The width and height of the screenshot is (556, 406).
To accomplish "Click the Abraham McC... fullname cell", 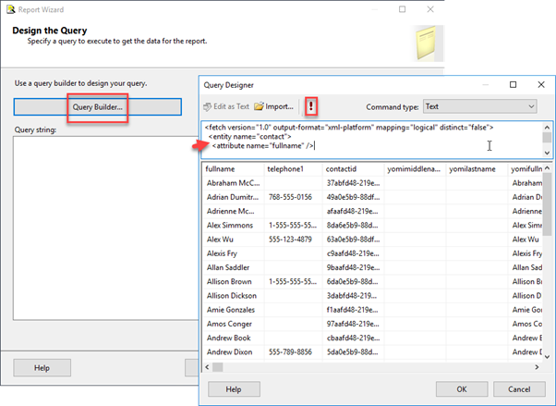I will [234, 183].
